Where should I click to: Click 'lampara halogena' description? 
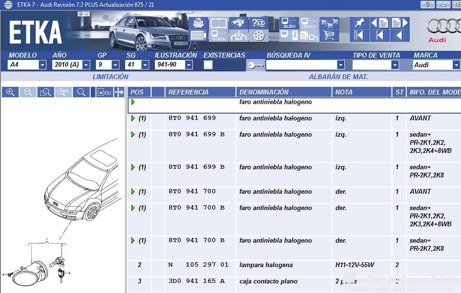(x=266, y=265)
